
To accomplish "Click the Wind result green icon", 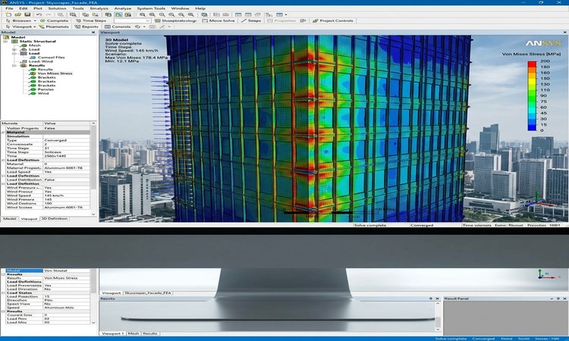I will pos(33,93).
